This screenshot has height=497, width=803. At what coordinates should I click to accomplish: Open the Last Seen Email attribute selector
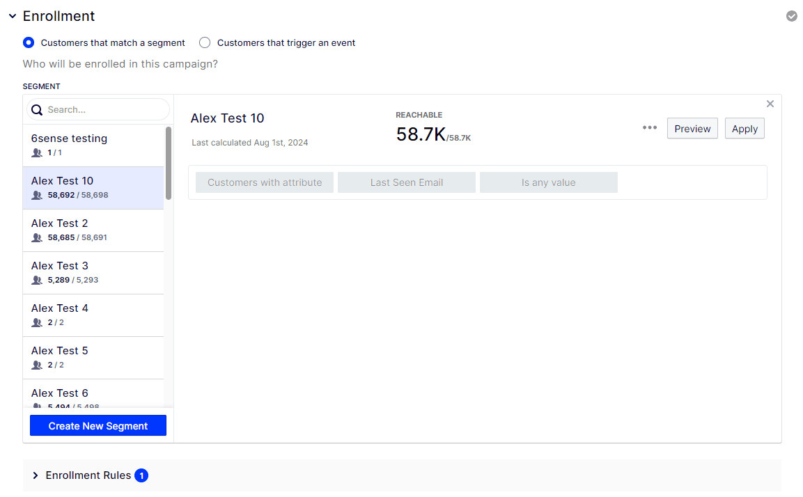point(407,182)
